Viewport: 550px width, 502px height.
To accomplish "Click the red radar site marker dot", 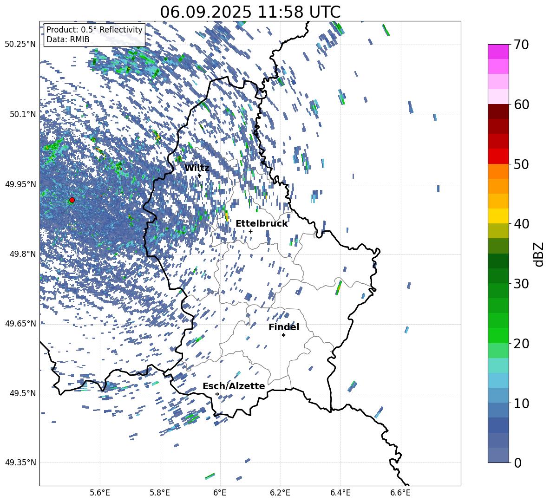I will [x=72, y=200].
